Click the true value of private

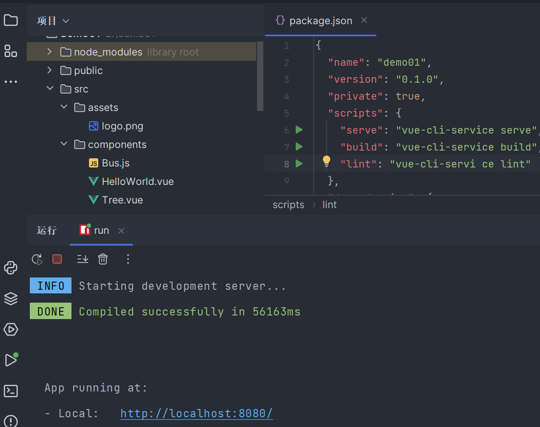[x=408, y=96]
